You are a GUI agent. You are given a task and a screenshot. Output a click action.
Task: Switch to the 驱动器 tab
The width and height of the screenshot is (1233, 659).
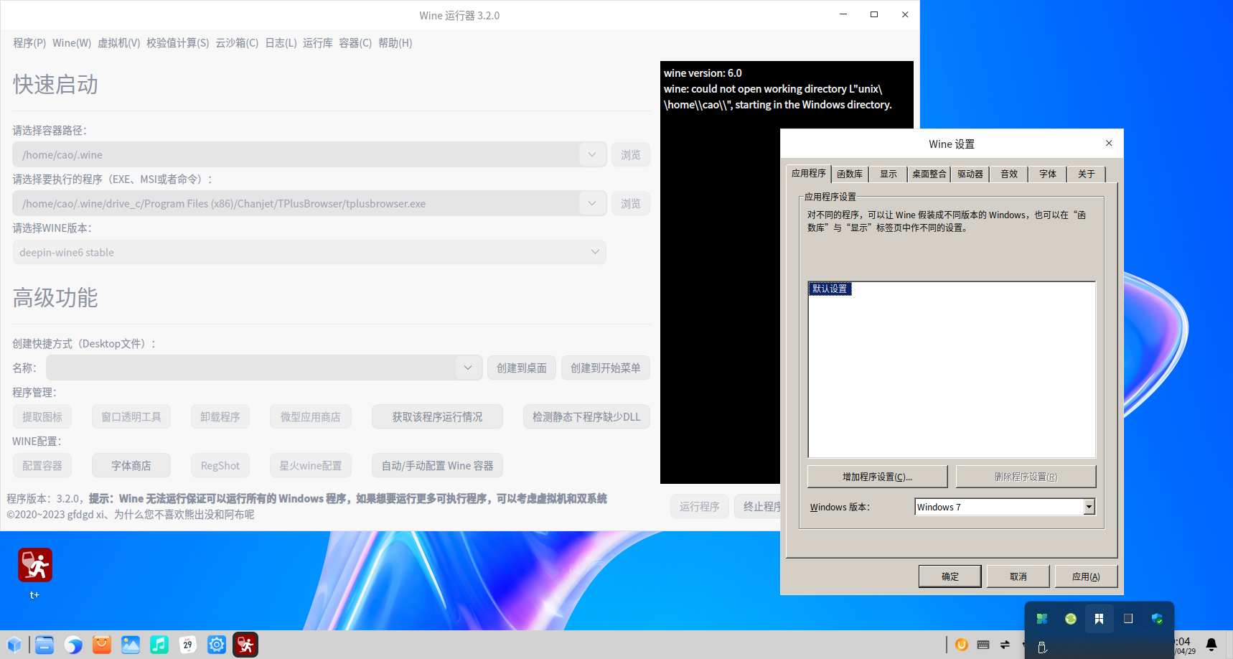(970, 174)
